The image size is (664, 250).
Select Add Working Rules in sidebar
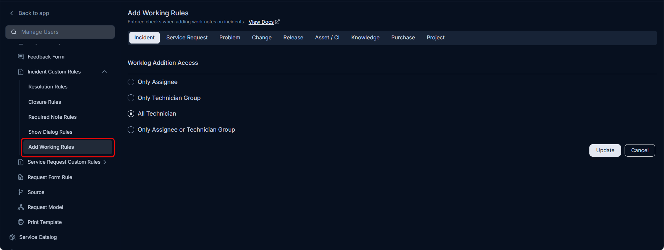pos(68,147)
